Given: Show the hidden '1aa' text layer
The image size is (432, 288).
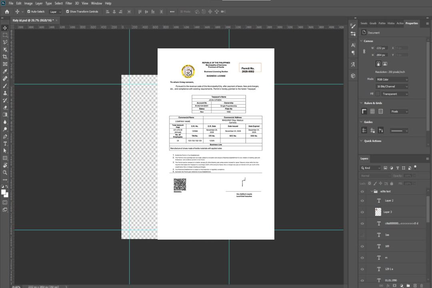Looking at the screenshot, I should click(362, 235).
